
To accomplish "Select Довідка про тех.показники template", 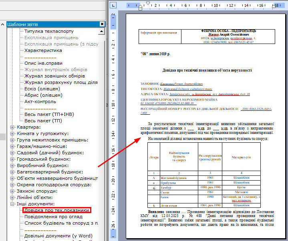I will [56, 210].
